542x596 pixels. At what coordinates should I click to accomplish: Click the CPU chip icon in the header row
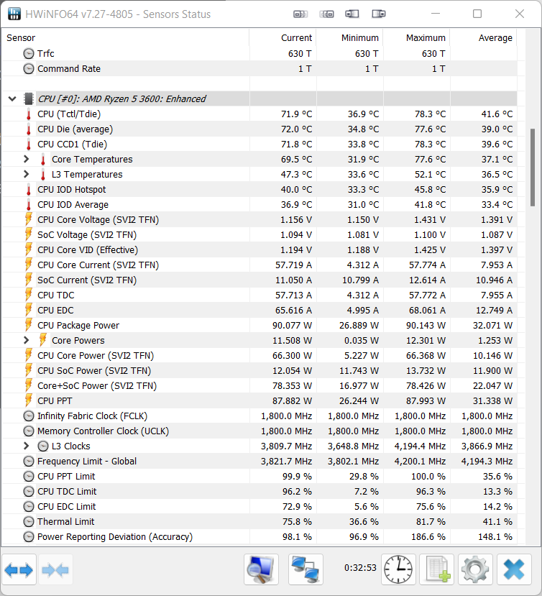point(29,98)
